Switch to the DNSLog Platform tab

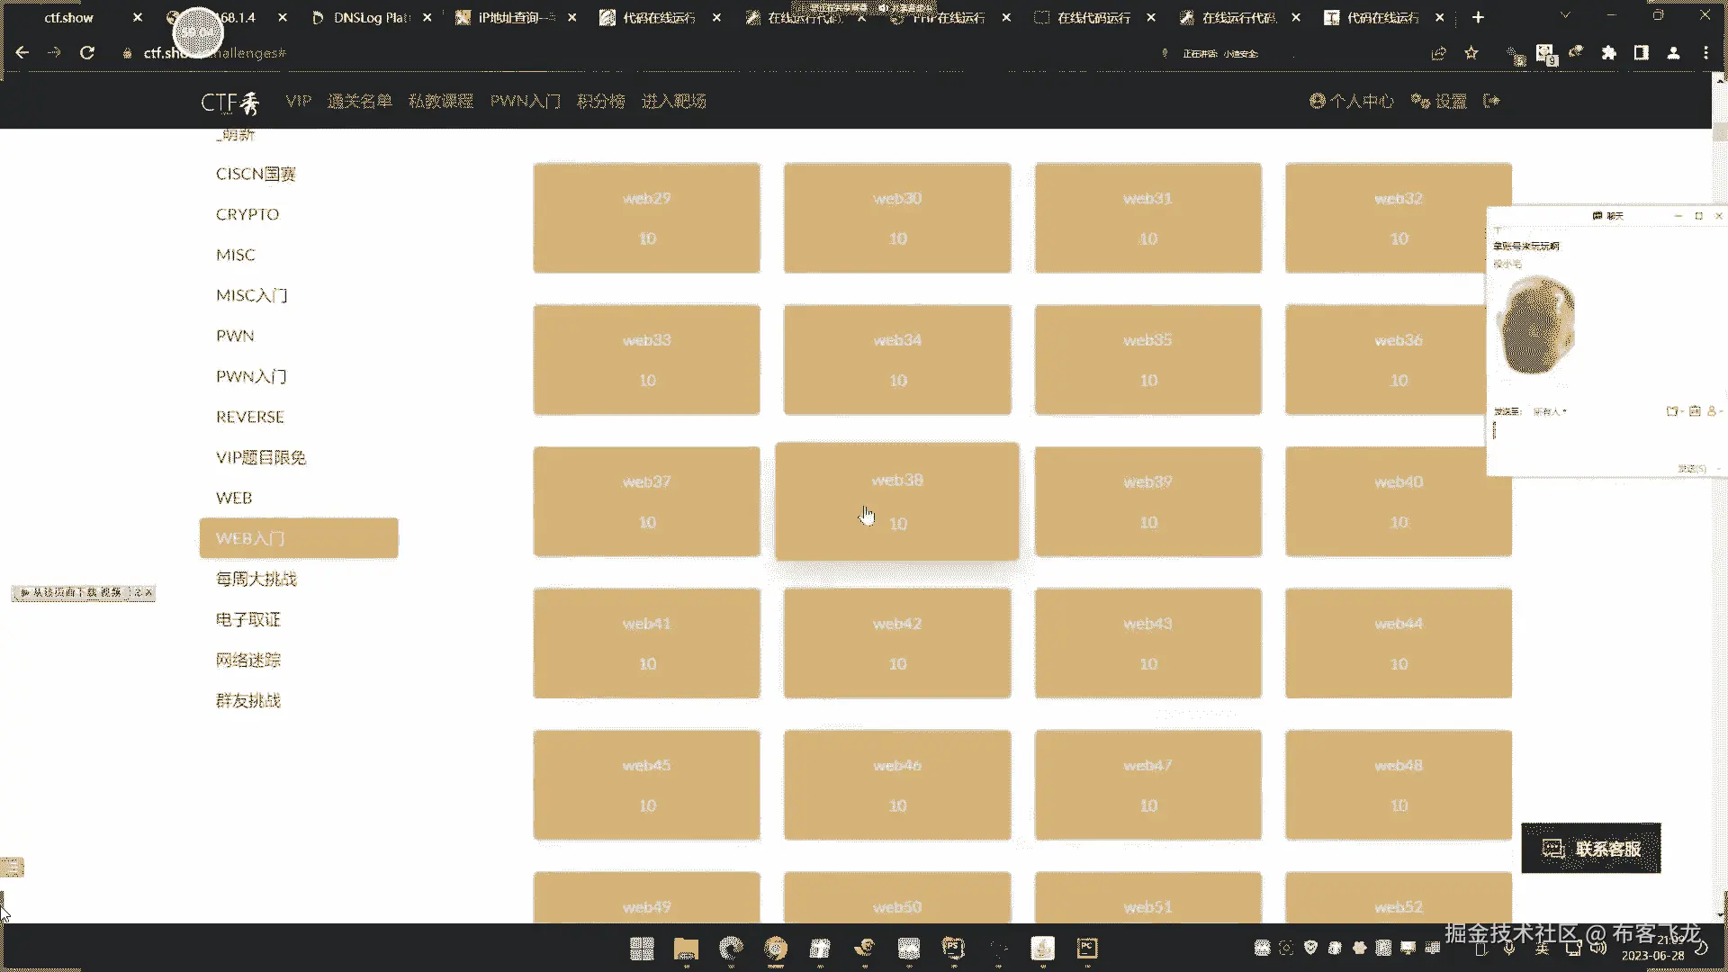[371, 17]
